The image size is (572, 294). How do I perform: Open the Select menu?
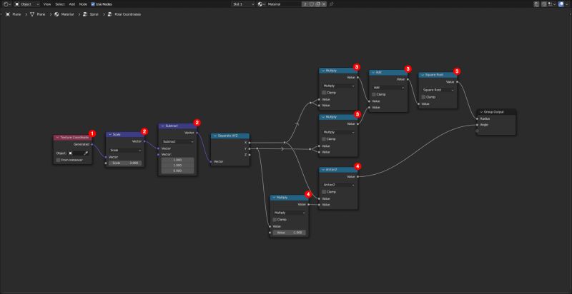point(59,4)
